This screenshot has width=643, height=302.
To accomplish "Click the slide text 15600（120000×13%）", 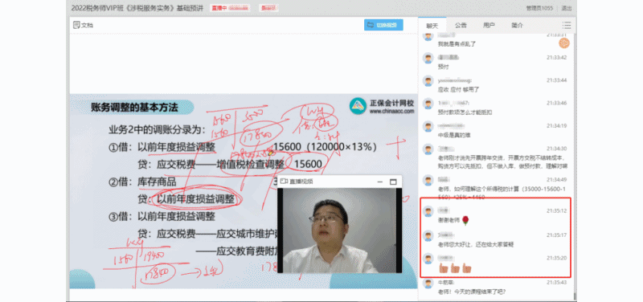I will click(325, 147).
